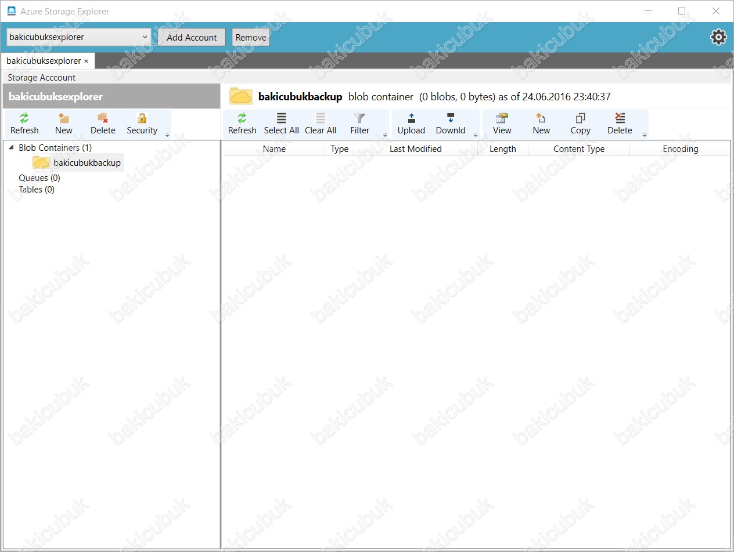Close the bakicubuksexplorer tab
Image resolution: width=734 pixels, height=552 pixels.
pyautogui.click(x=87, y=61)
